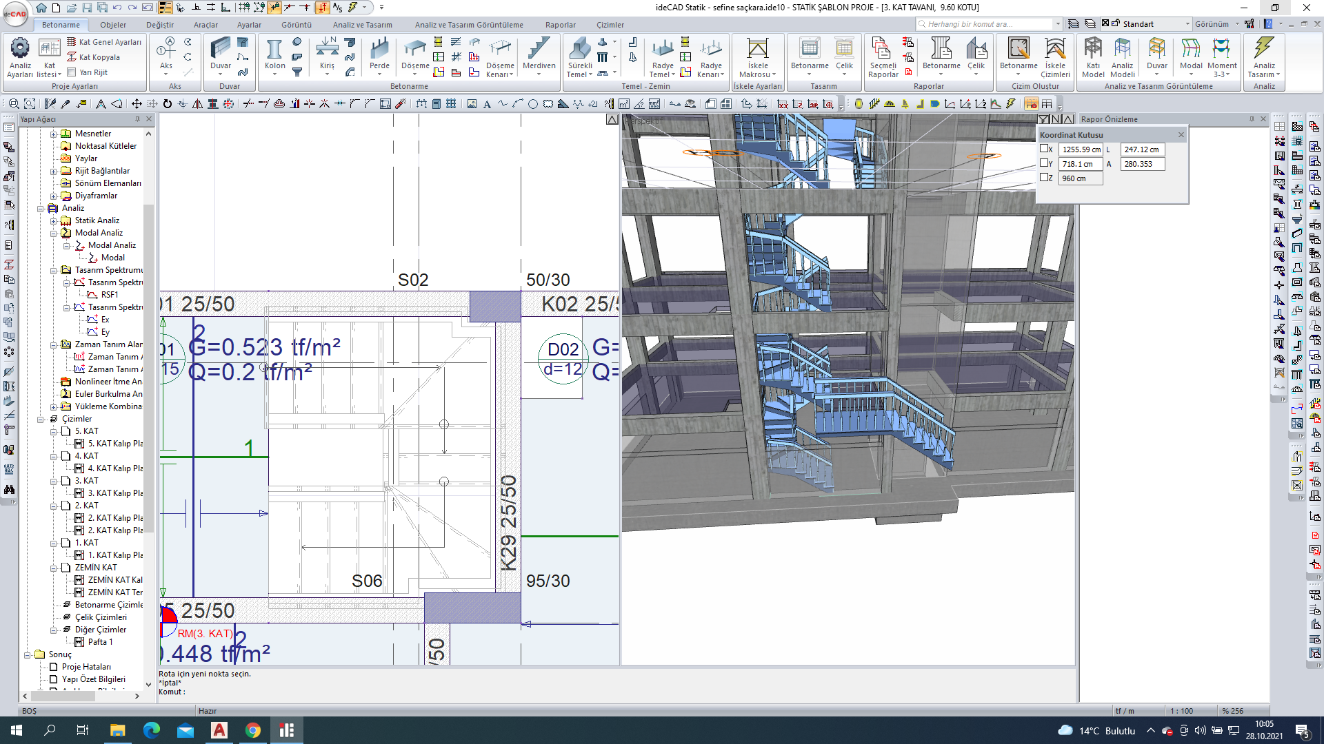This screenshot has height=744, width=1324.
Task: Show Analiz Modeli view
Action: (1123, 57)
